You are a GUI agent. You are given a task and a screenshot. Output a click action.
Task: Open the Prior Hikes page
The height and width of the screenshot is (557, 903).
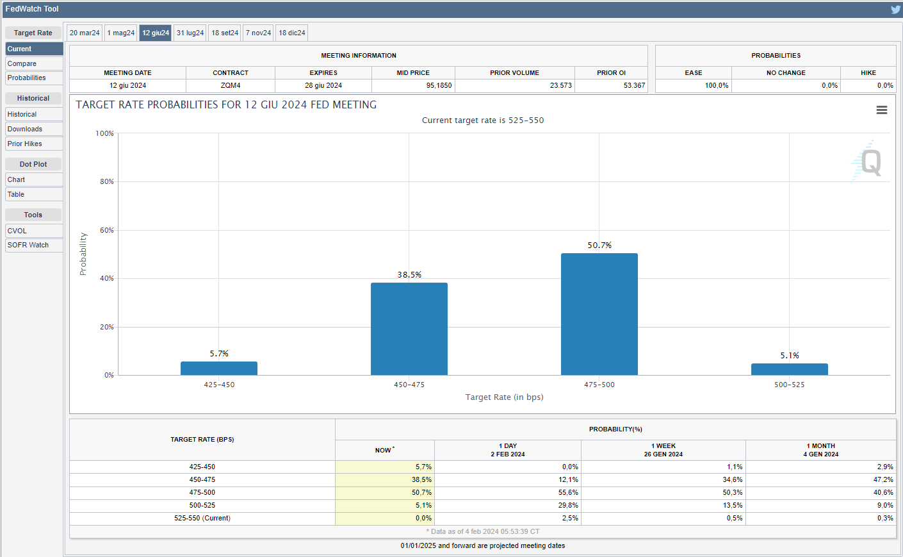(x=34, y=144)
